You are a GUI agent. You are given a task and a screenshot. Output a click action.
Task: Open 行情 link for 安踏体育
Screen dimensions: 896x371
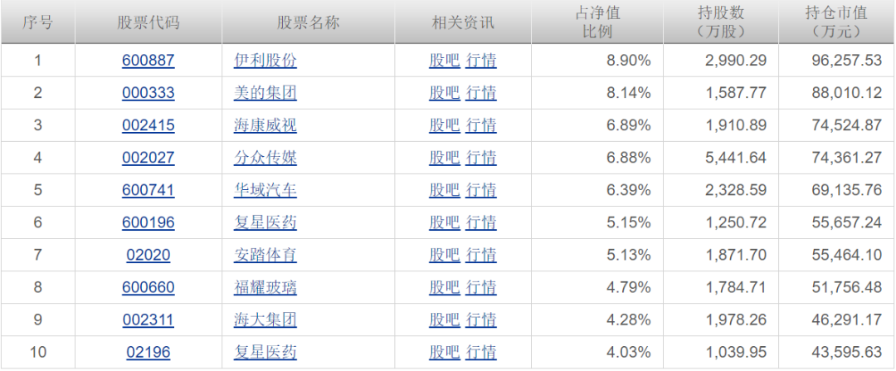481,254
